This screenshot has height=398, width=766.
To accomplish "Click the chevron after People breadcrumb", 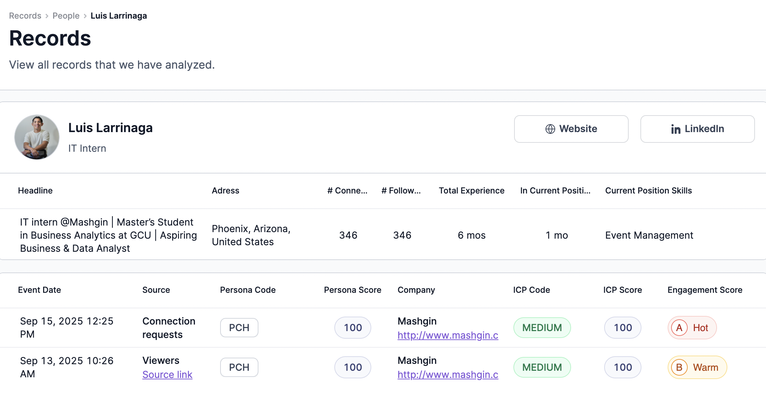I will pyautogui.click(x=85, y=16).
